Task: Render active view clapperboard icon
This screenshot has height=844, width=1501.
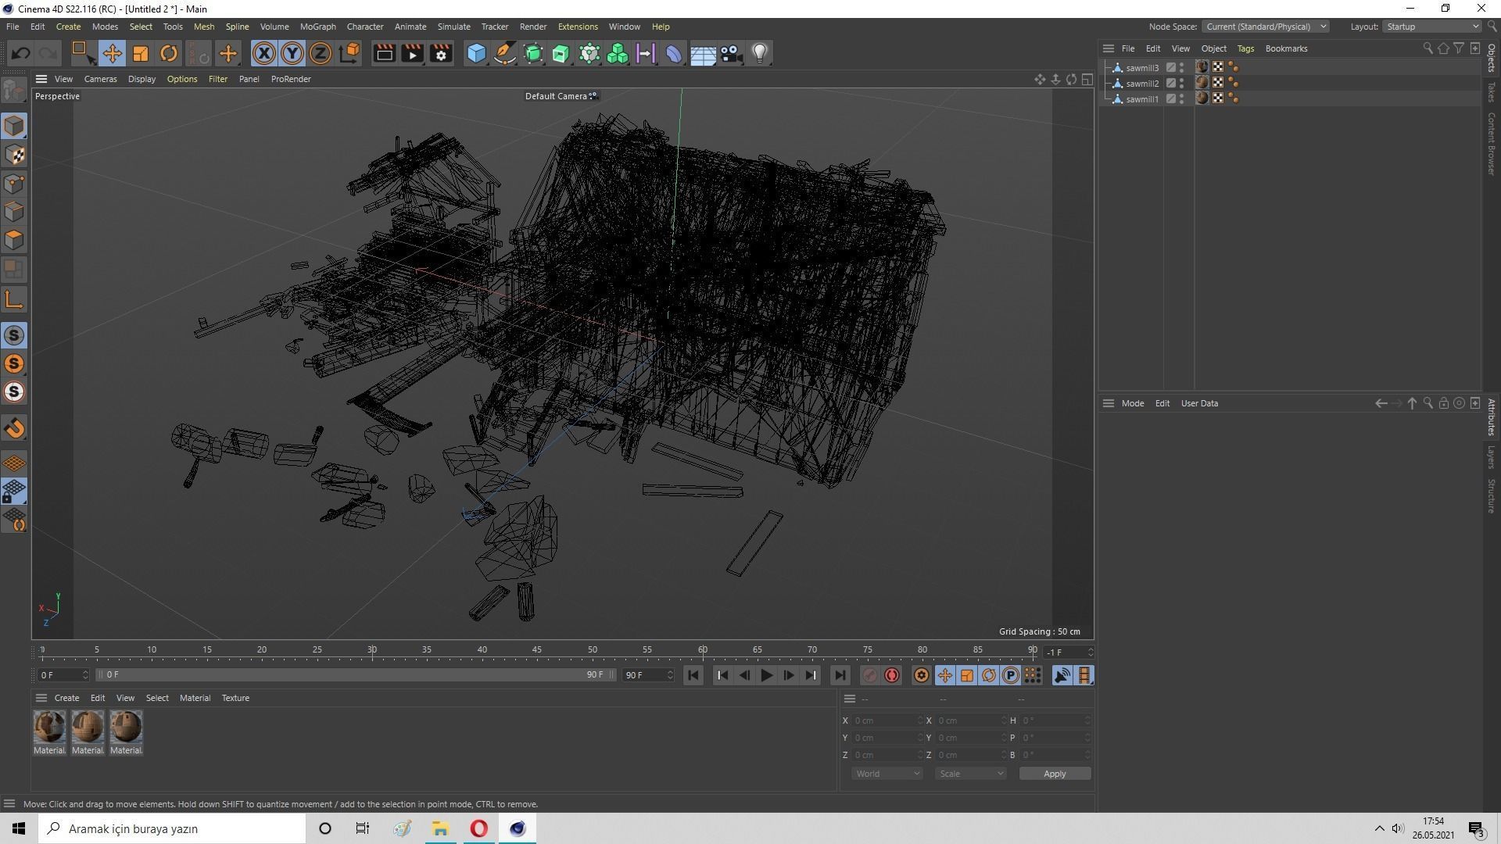Action: (x=384, y=53)
